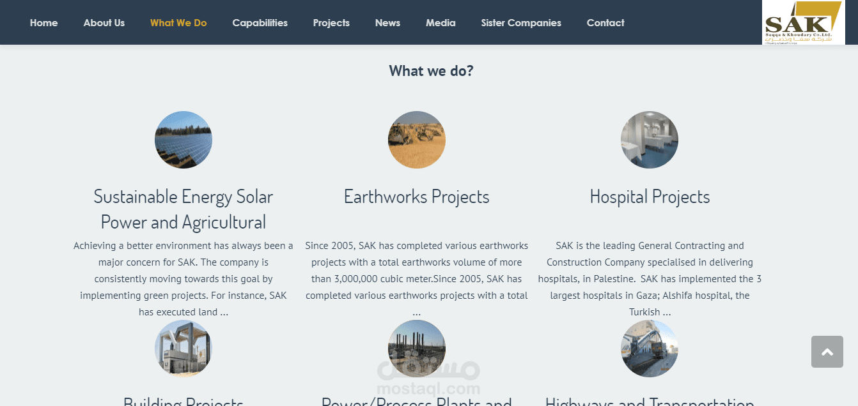Click the highway construction circular image
This screenshot has height=406, width=858.
650,349
